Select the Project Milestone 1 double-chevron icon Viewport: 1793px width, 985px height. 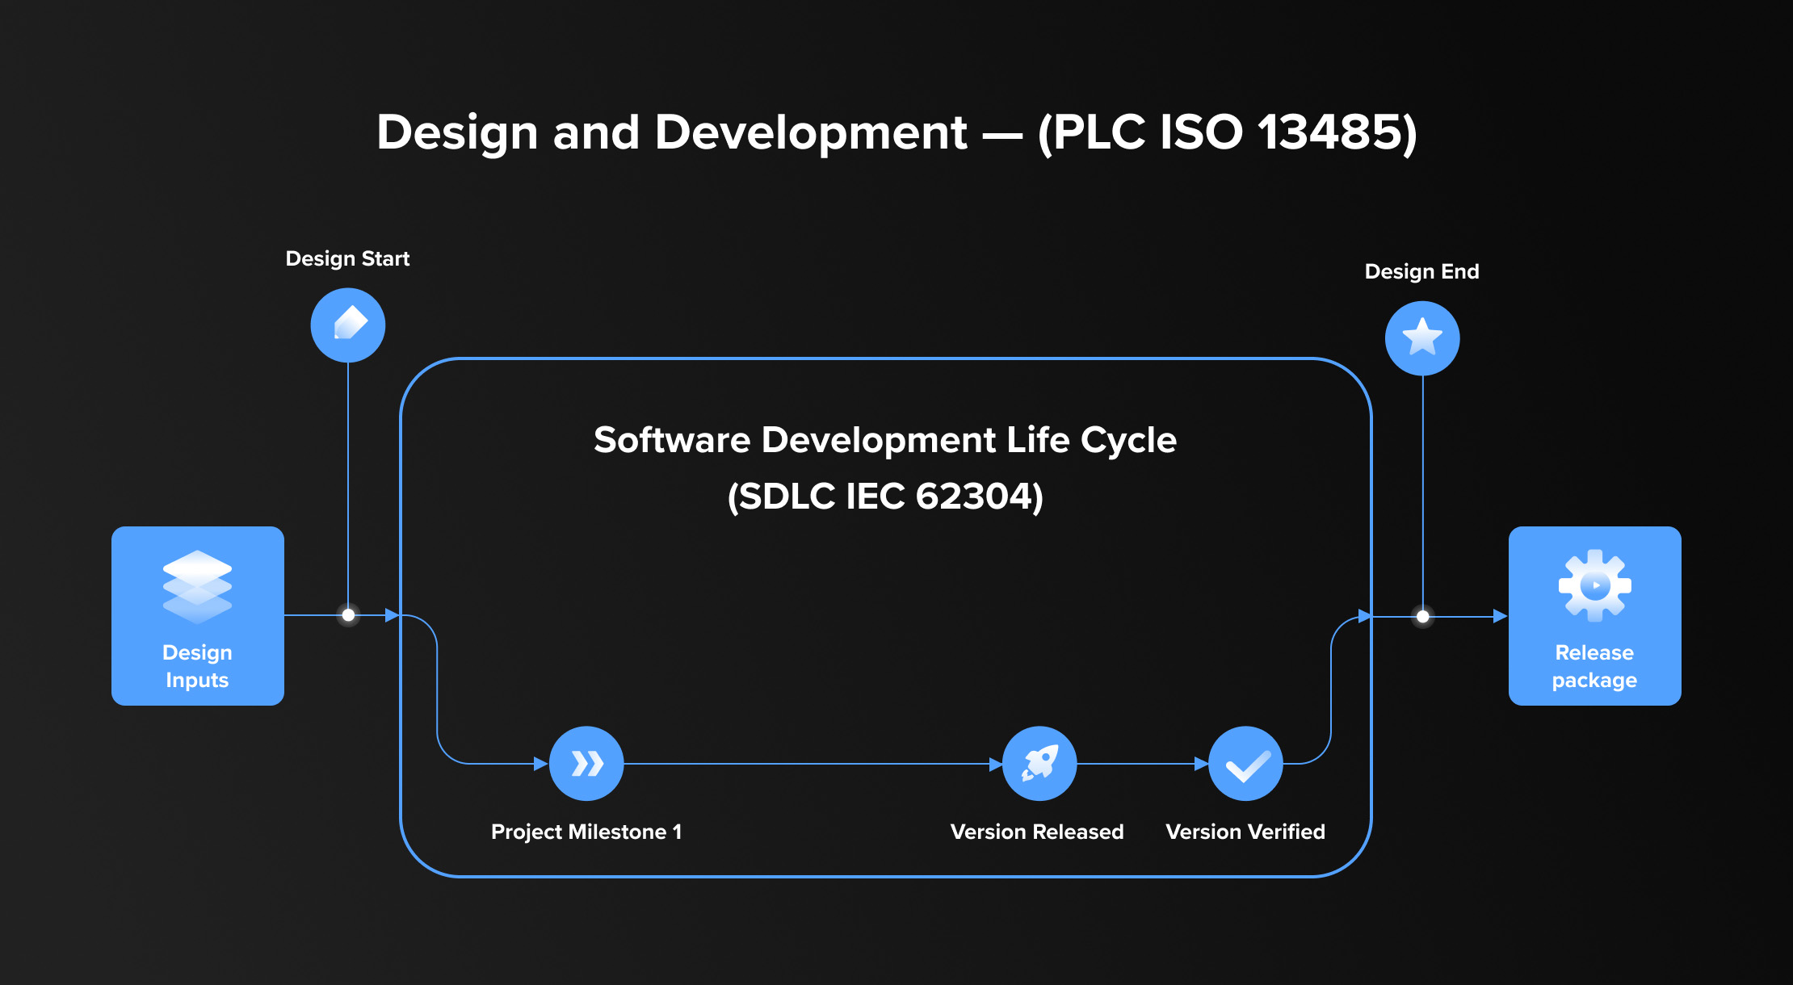pyautogui.click(x=586, y=764)
